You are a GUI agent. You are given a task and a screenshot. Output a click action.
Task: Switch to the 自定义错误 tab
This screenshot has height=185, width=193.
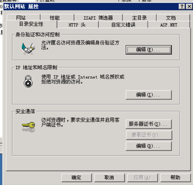124,25
